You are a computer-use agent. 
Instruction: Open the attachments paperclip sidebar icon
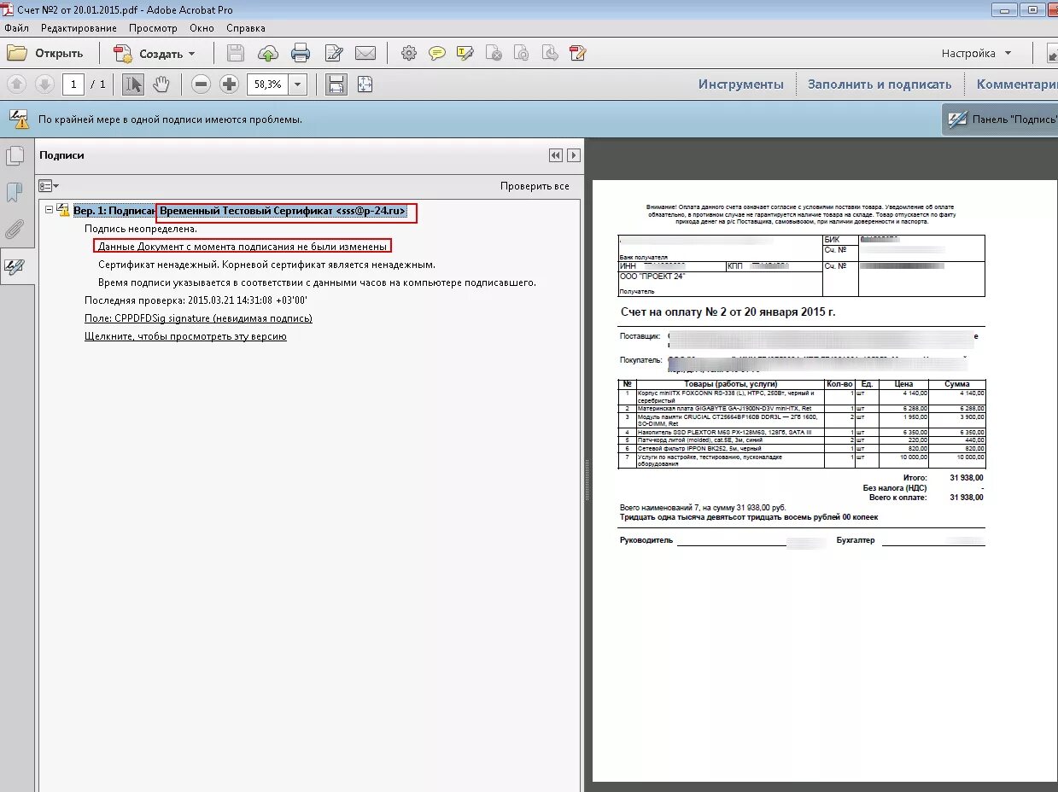(x=15, y=229)
